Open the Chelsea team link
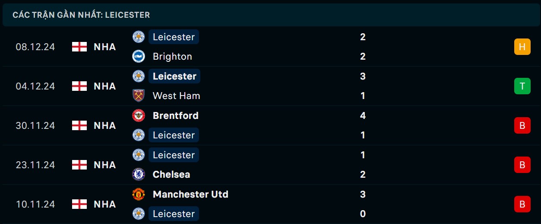 (171, 174)
